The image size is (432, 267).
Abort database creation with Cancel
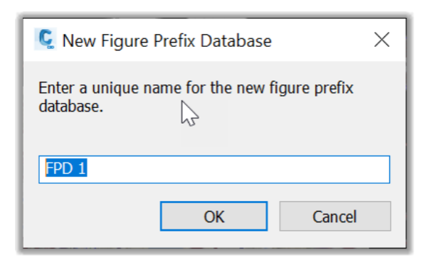(x=335, y=216)
